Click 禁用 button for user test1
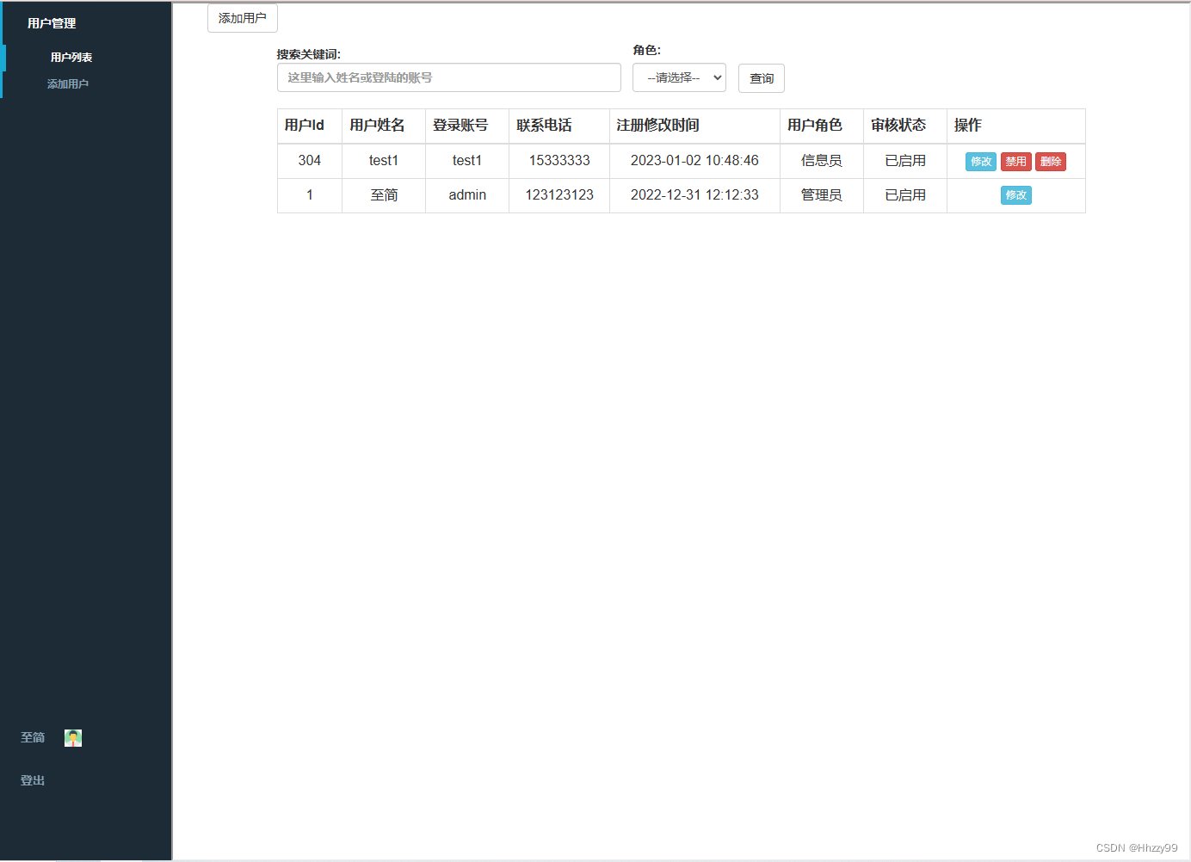Viewport: 1191px width, 862px height. (x=1016, y=162)
